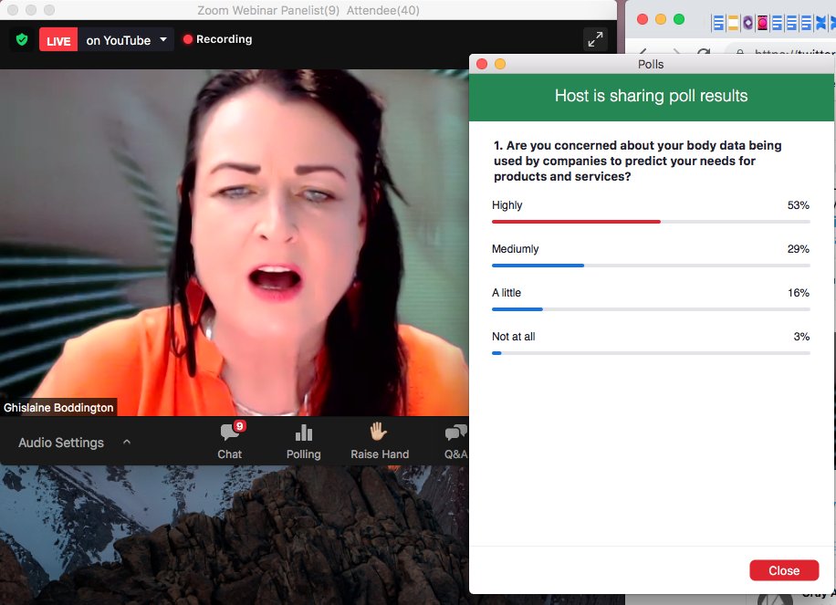Viewport: 836px width, 605px height.
Task: Switch to the pink circle icon browser tab
Action: coord(762,23)
